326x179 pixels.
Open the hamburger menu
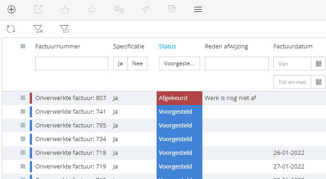[x=198, y=9]
